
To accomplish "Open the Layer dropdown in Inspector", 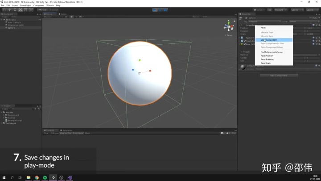I will (x=304, y=21).
